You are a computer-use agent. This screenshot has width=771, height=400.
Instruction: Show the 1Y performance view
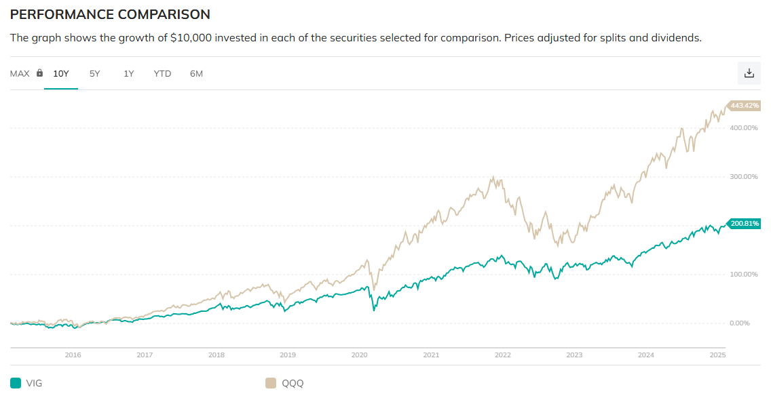pyautogui.click(x=129, y=73)
